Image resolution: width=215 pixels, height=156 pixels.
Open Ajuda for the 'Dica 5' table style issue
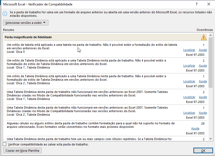[x=203, y=50]
